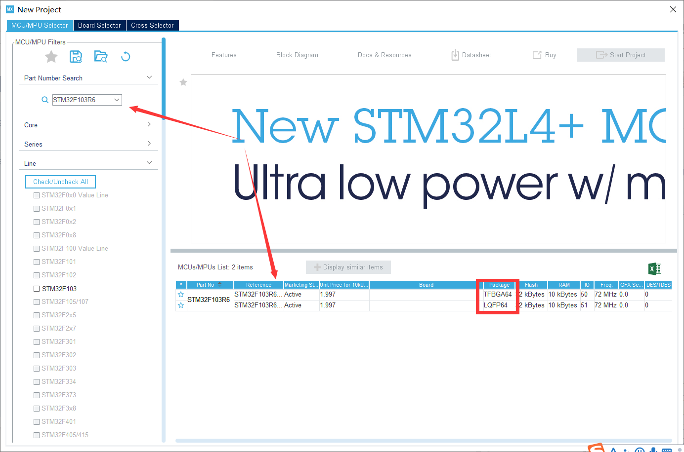Image resolution: width=684 pixels, height=452 pixels.
Task: Expand the Series filter section
Action: click(149, 144)
